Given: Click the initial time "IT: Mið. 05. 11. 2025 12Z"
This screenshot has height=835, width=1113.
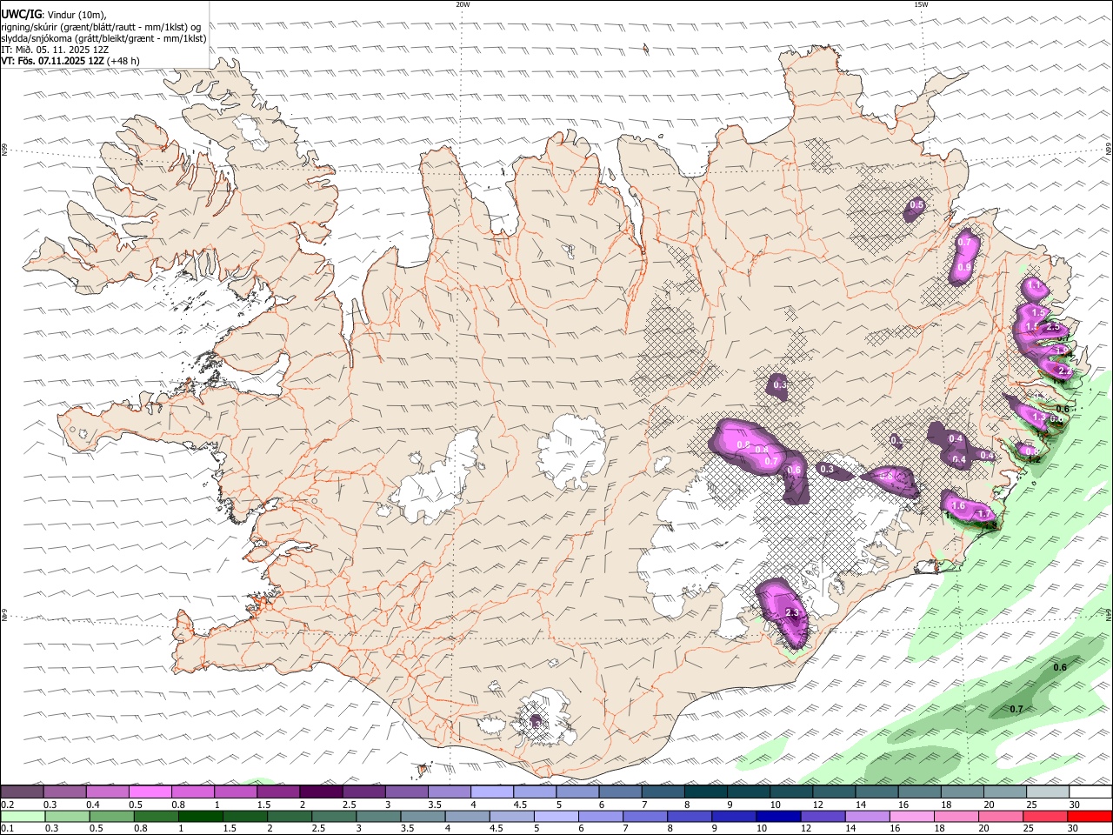Looking at the screenshot, I should (x=55, y=50).
